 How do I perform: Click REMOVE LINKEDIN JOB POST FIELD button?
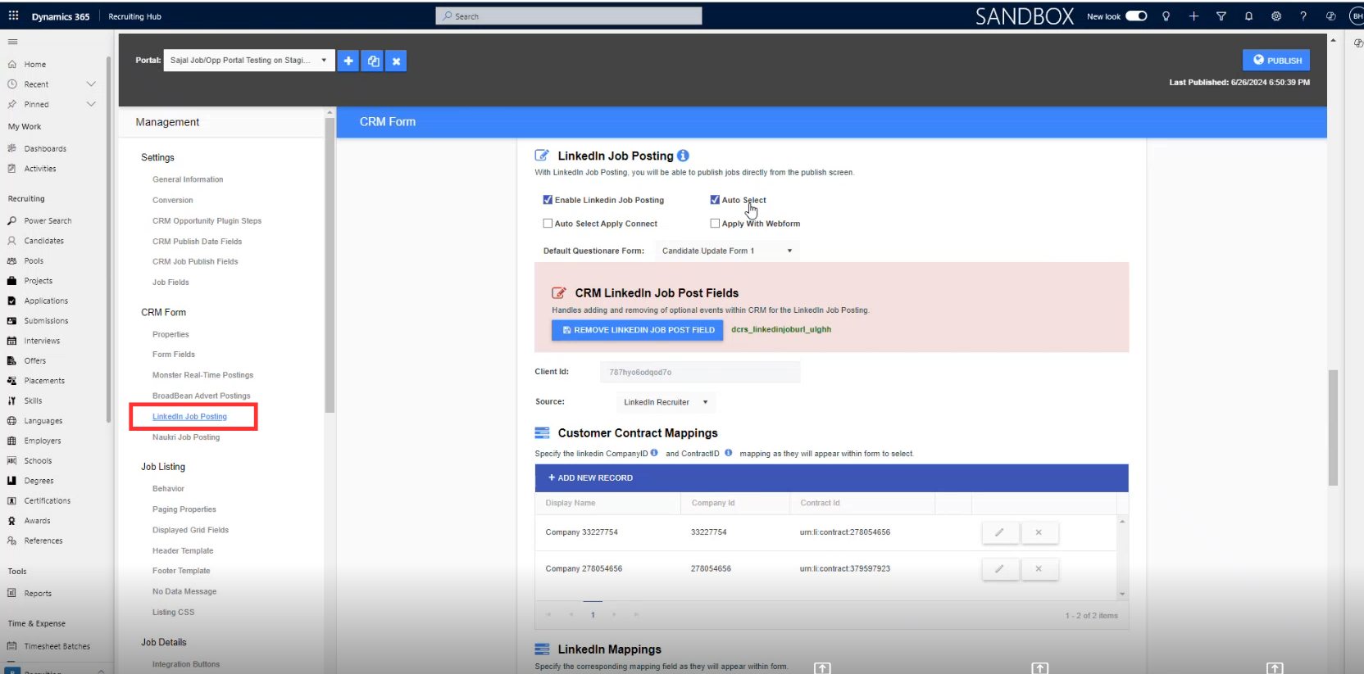(638, 330)
